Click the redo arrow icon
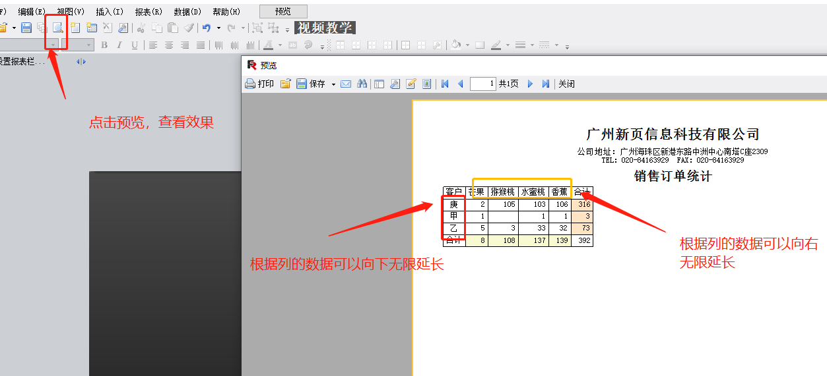Viewport: 827px width, 376px height. pos(232,28)
